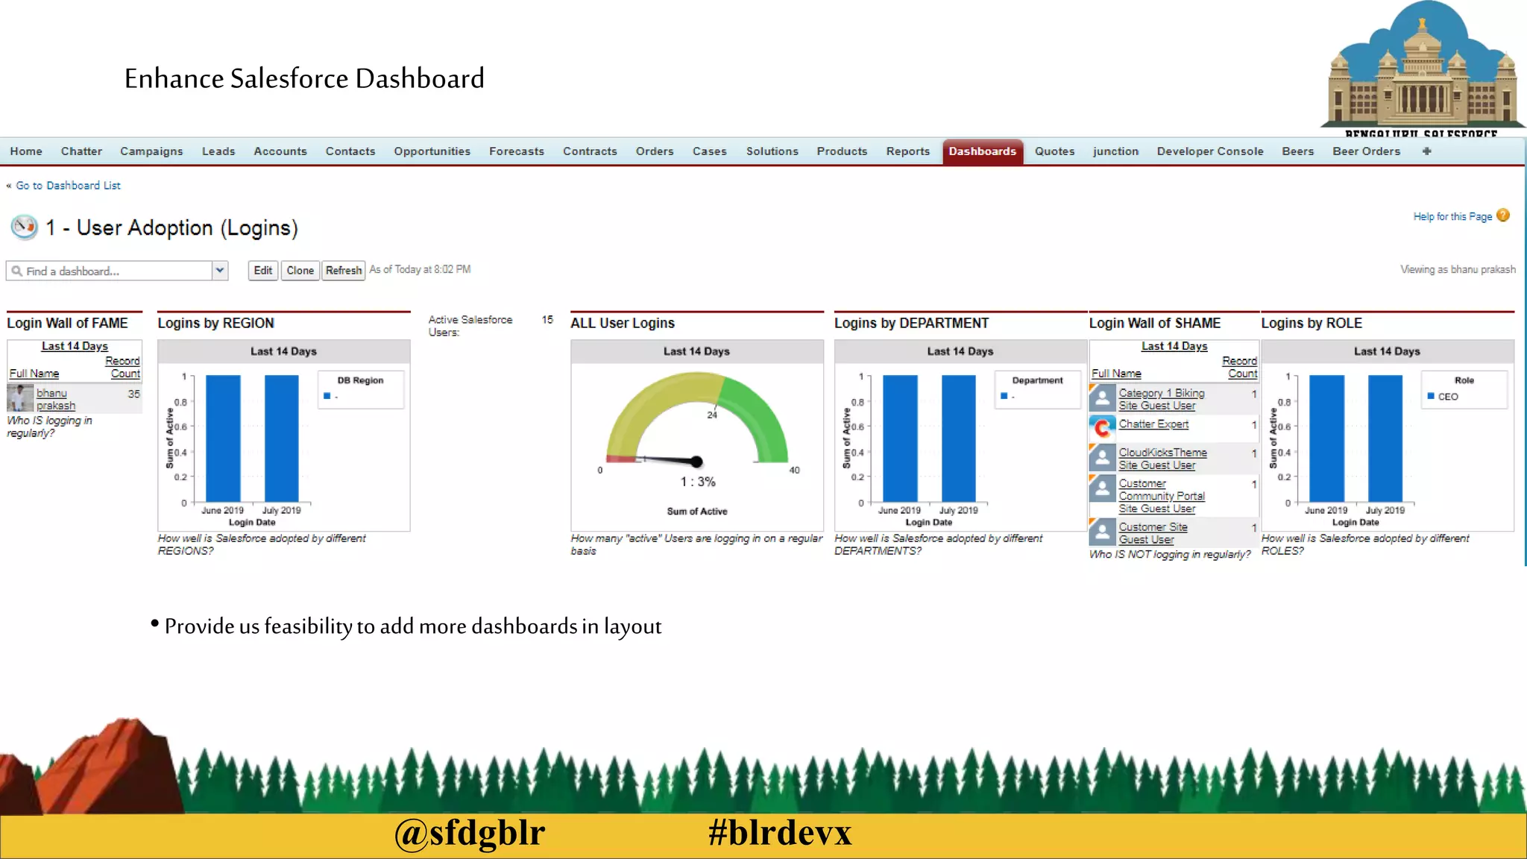Open the Contacts tab
The width and height of the screenshot is (1527, 859).
350,151
